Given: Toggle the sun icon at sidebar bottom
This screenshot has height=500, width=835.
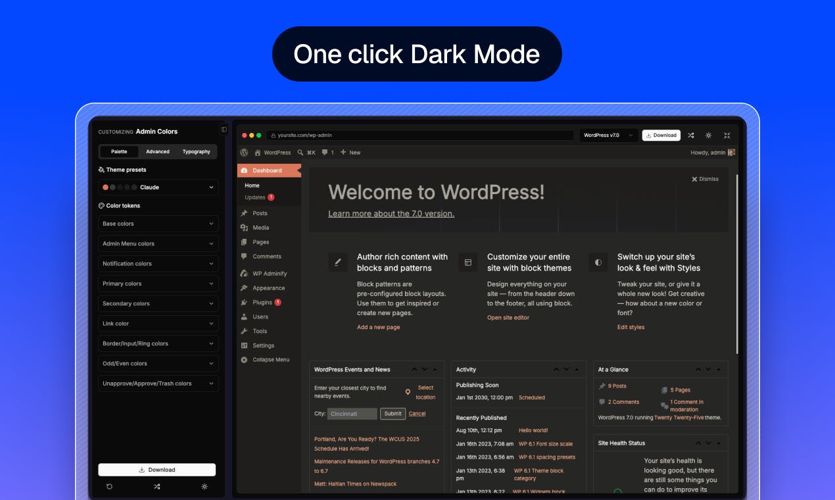Looking at the screenshot, I should (204, 487).
